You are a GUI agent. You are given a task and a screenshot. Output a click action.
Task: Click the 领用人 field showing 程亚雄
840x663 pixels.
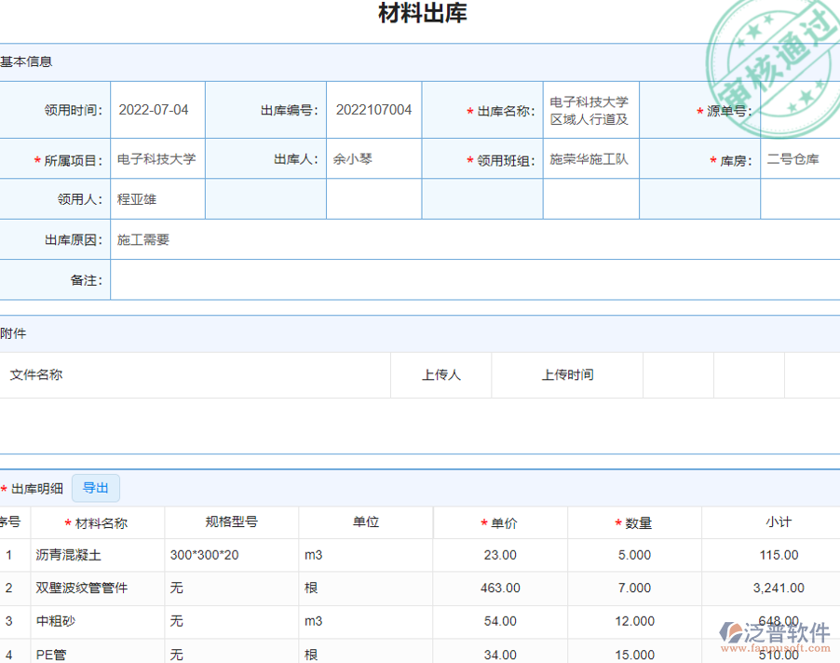[156, 198]
